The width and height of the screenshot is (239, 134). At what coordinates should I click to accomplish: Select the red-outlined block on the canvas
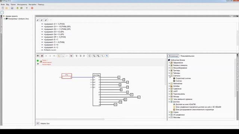[x=66, y=76]
